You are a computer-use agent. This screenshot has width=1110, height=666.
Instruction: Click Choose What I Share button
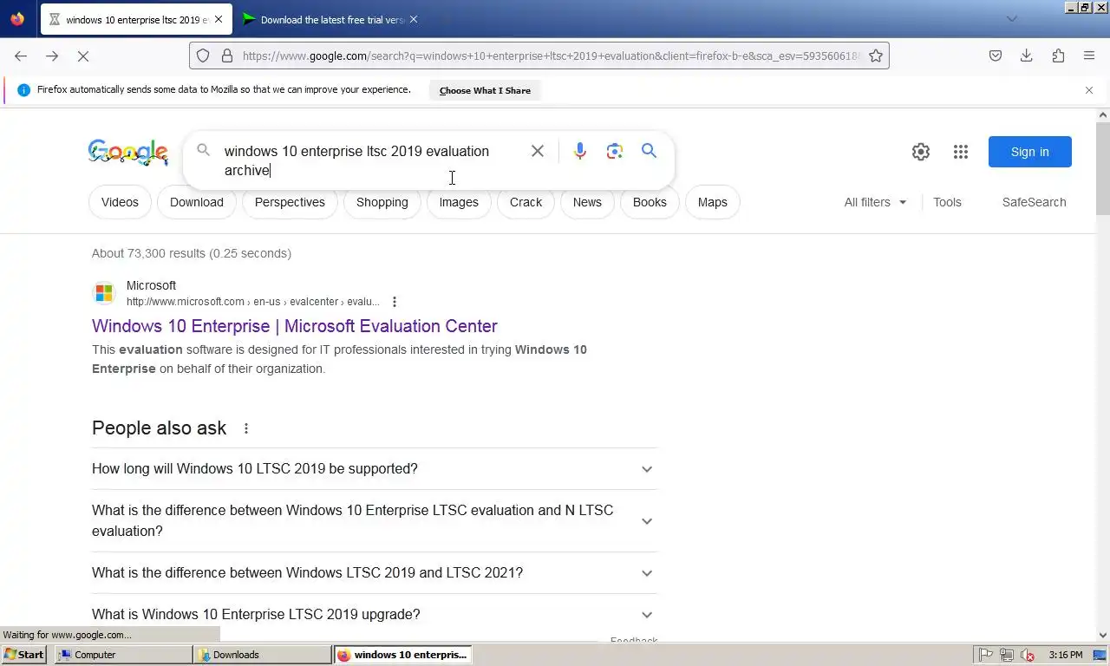485,90
